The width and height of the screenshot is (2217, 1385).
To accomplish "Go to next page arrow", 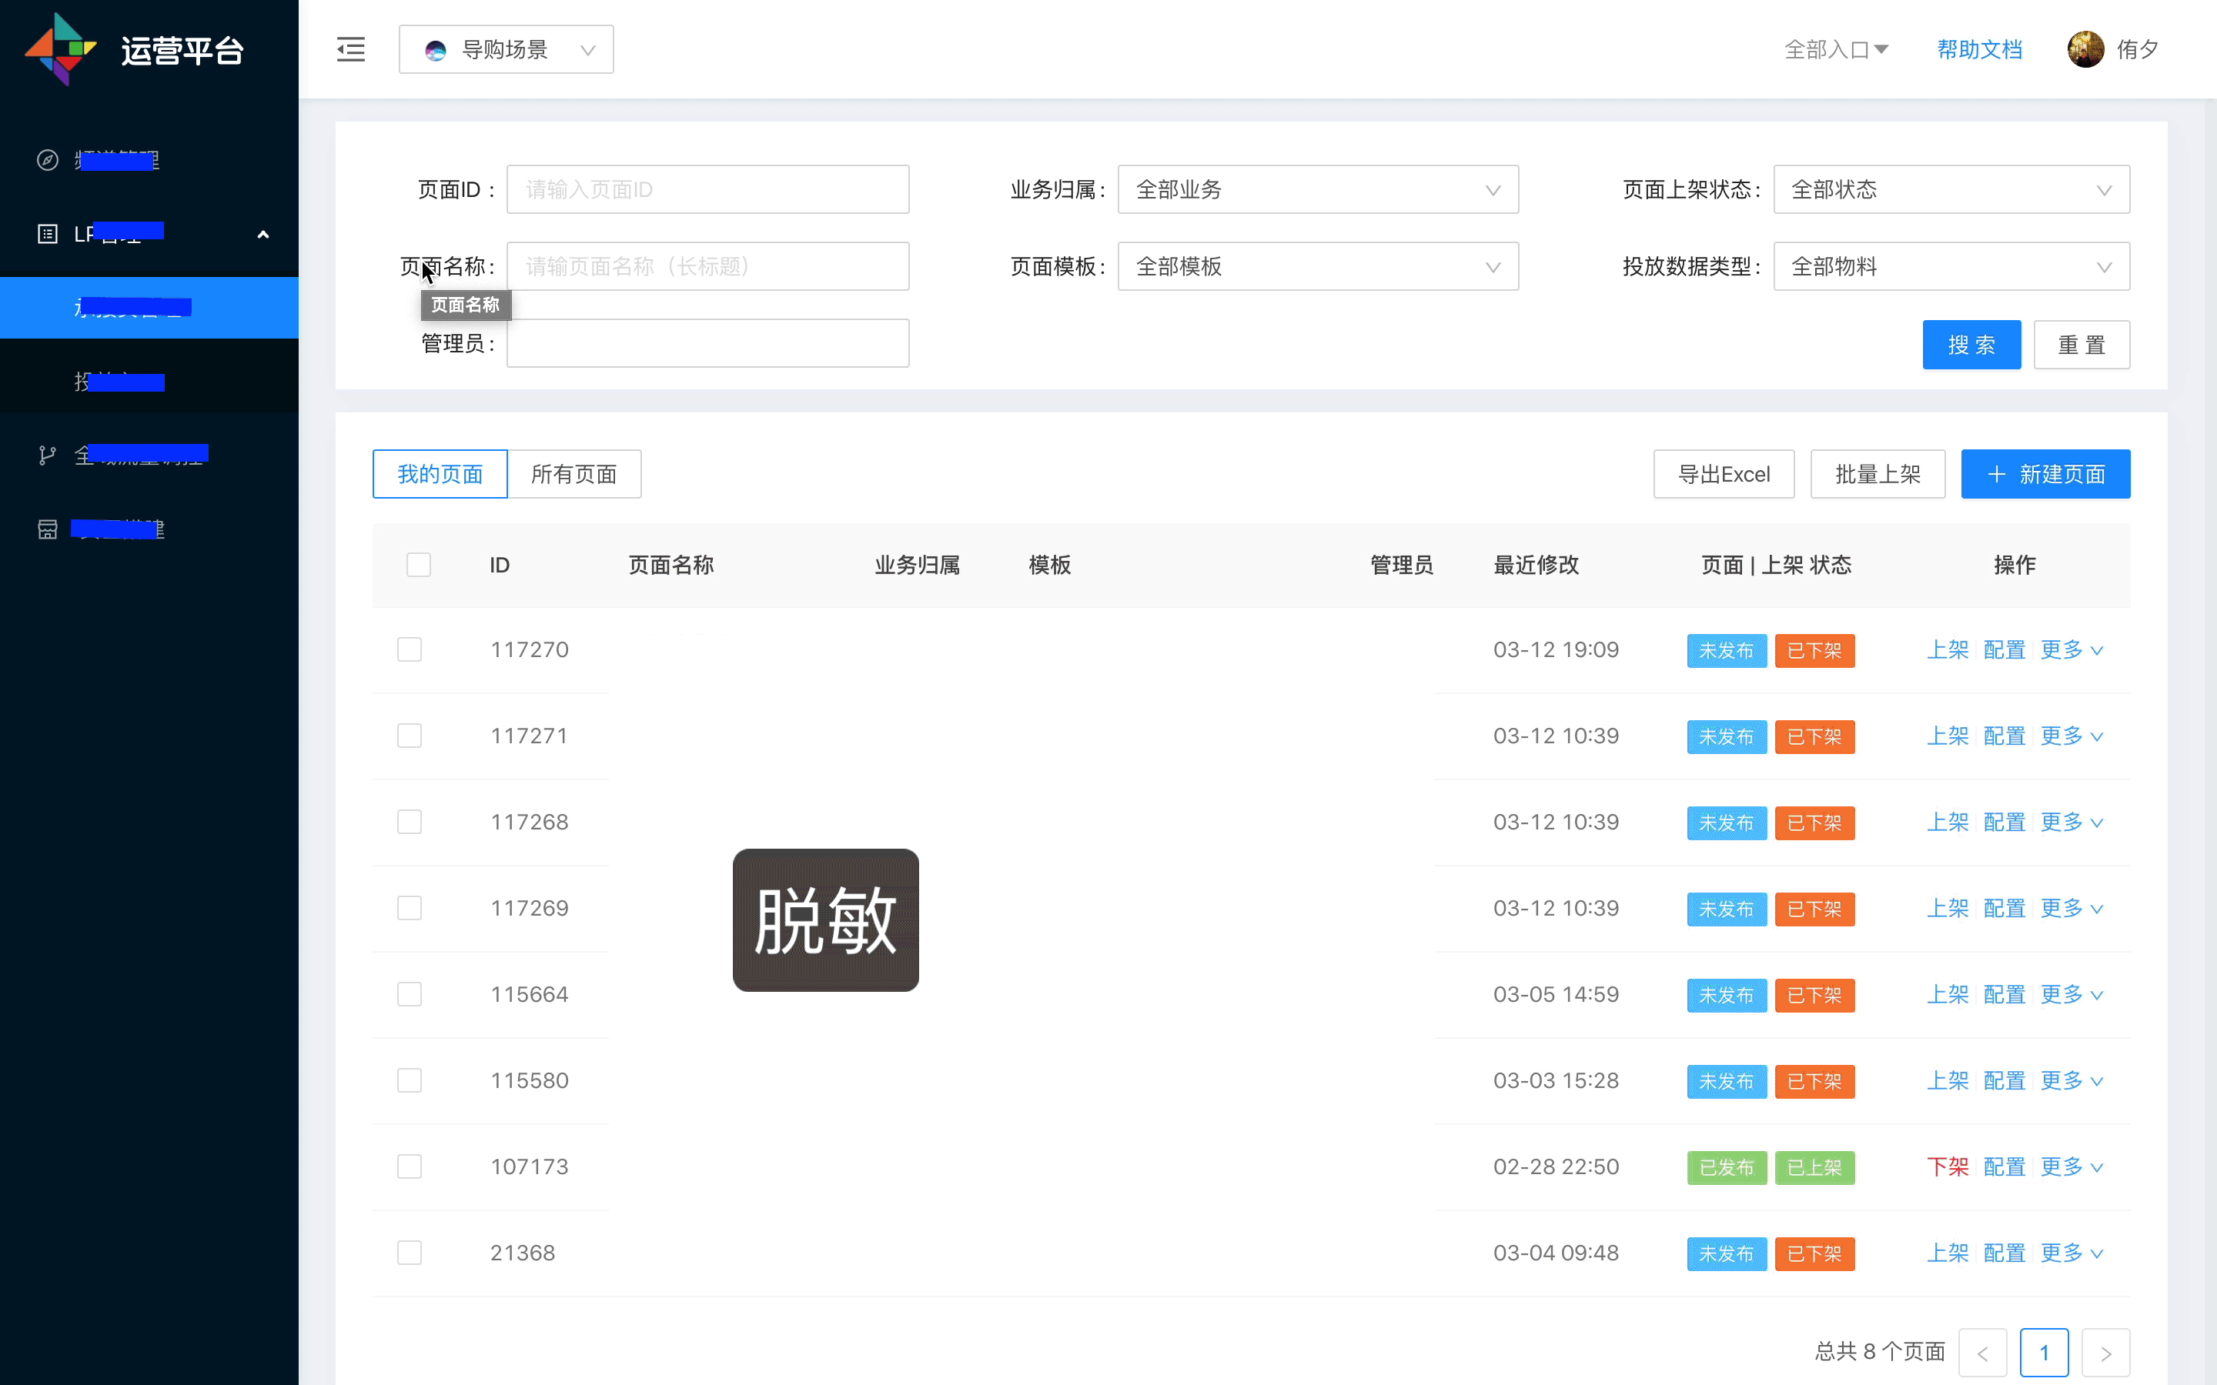I will tap(2105, 1353).
